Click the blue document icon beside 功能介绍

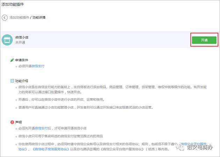(12, 81)
